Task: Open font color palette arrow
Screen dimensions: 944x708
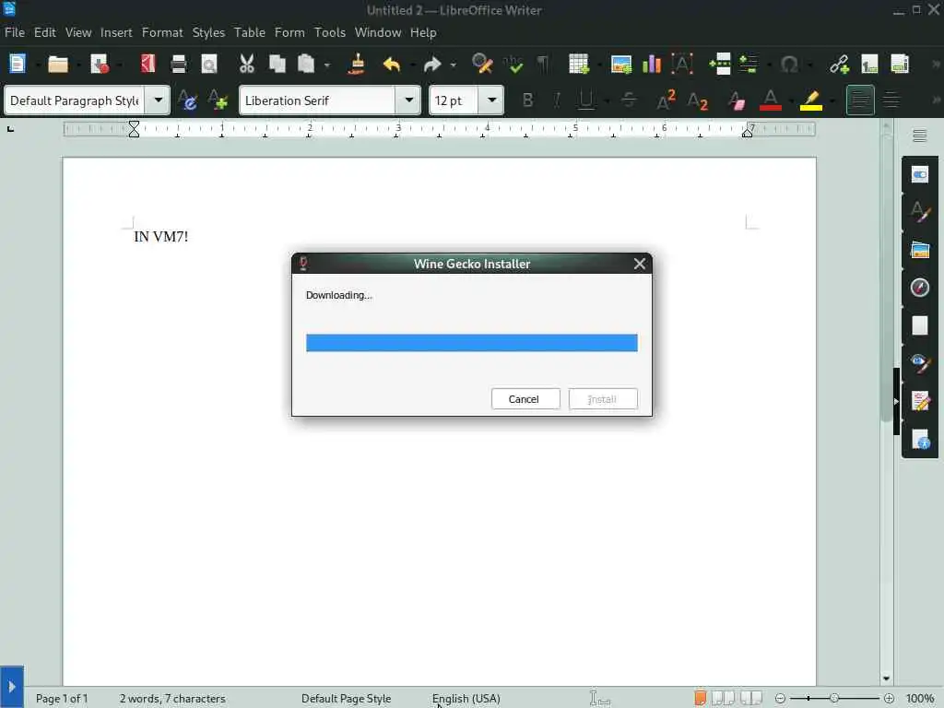Action: (790, 100)
